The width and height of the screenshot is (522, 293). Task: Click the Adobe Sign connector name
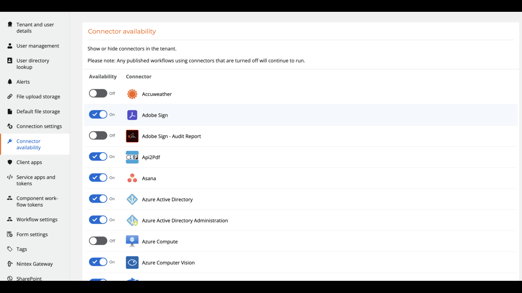coord(155,115)
